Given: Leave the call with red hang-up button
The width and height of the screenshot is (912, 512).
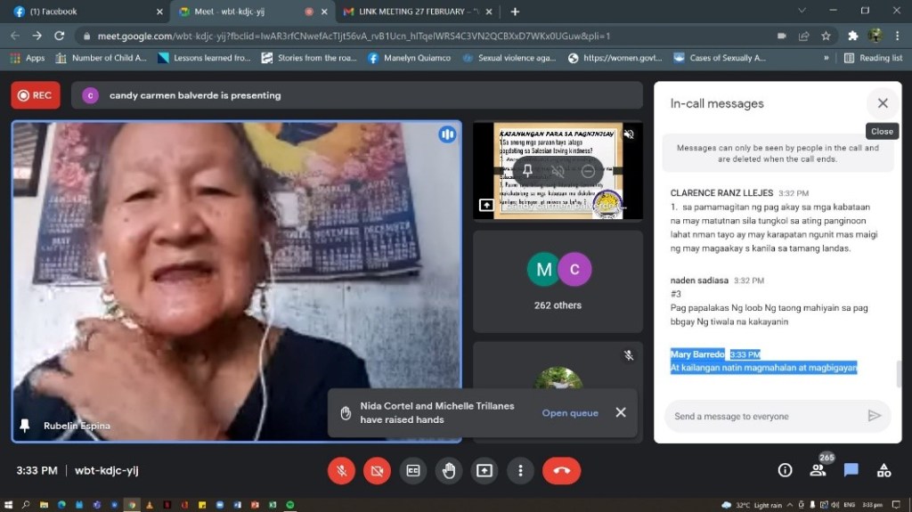Looking at the screenshot, I should tap(561, 470).
